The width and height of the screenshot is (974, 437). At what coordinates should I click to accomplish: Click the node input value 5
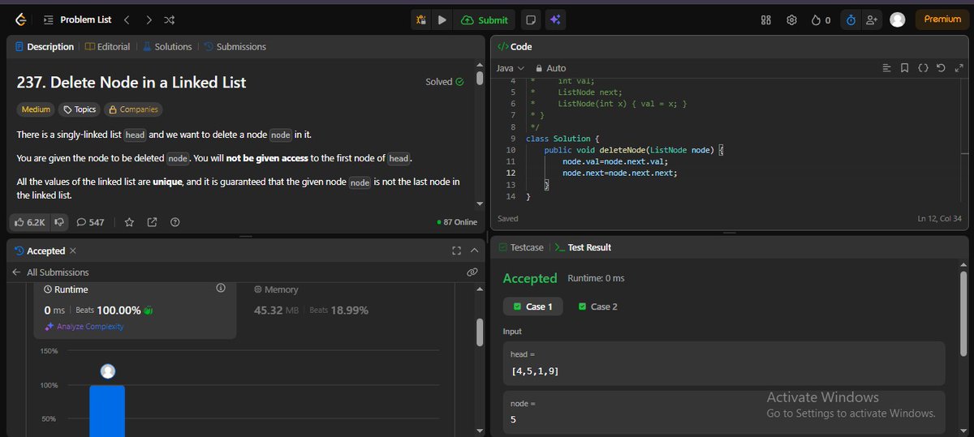[514, 419]
